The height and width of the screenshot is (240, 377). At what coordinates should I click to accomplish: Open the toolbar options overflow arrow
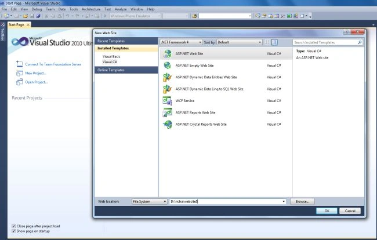pos(310,17)
